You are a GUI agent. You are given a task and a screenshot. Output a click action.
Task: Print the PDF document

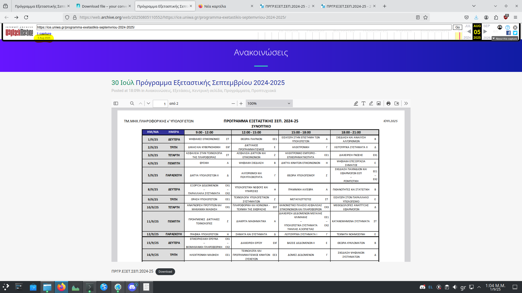[x=389, y=103]
